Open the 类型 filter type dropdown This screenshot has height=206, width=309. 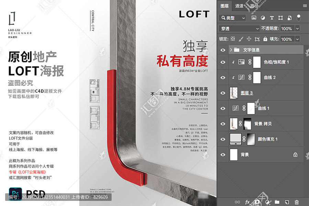[x=232, y=18]
